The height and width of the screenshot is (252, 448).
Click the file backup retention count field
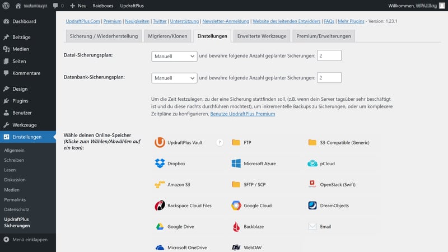click(x=329, y=56)
